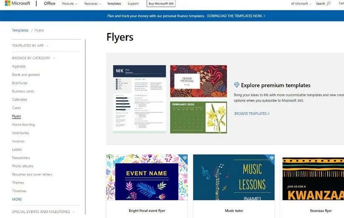Expand the All Microsoft menu
This screenshot has width=344, height=218.
click(301, 4)
